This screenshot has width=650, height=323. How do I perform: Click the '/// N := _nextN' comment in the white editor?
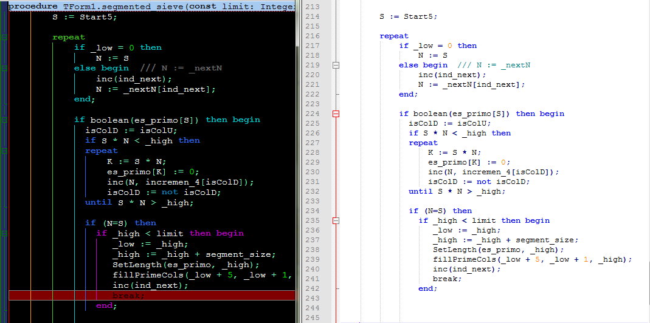click(x=494, y=65)
